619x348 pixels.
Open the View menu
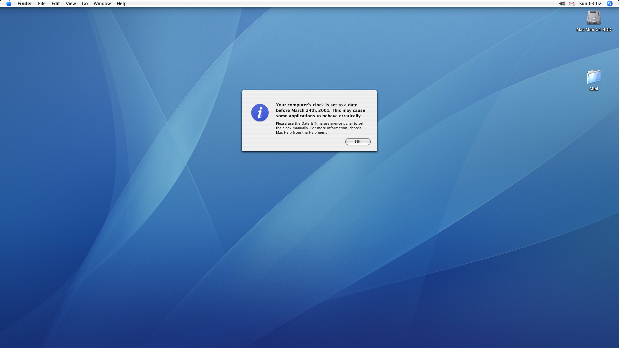point(71,4)
